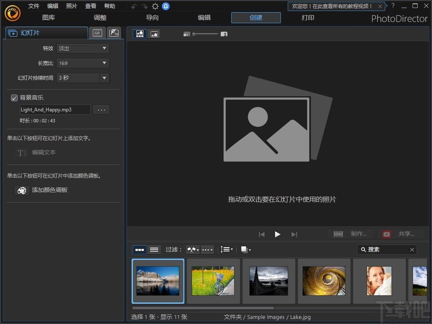Switch to the 图库 module
Screen dimensions: 432x324
point(49,18)
